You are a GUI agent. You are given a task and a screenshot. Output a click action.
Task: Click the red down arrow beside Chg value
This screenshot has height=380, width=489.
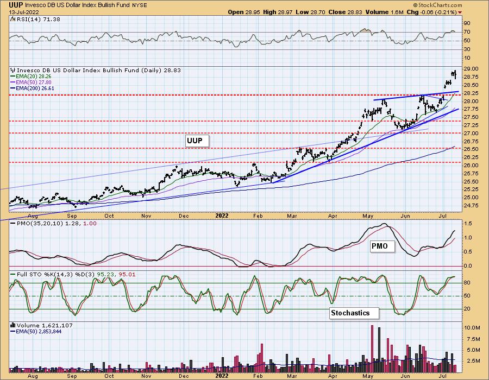coord(460,12)
